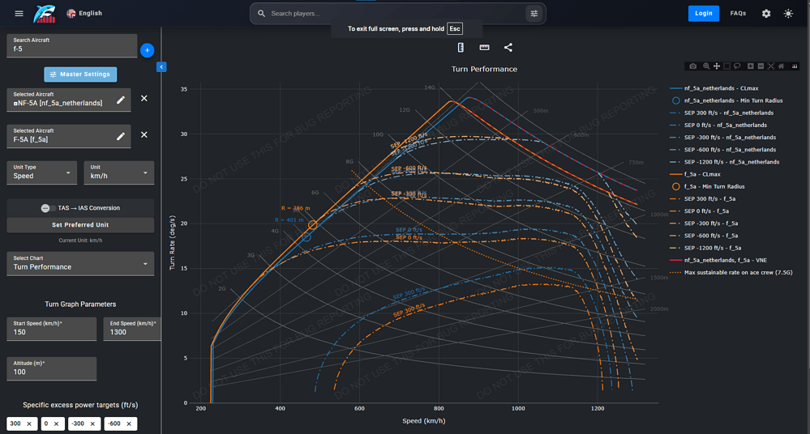Toggle SEP -1200 ft/s - nf_5a_netherlands trace
This screenshot has height=434, width=810.
click(x=725, y=162)
